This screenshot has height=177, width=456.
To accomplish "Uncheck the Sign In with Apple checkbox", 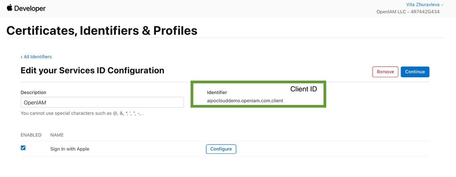I will click(x=23, y=148).
